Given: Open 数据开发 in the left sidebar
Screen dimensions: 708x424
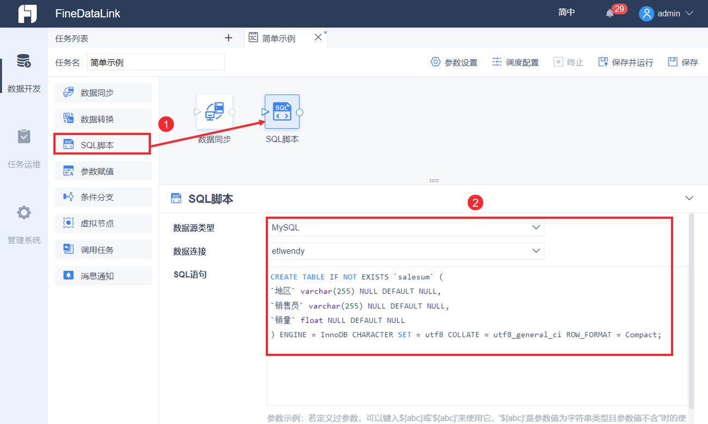Looking at the screenshot, I should 24,73.
